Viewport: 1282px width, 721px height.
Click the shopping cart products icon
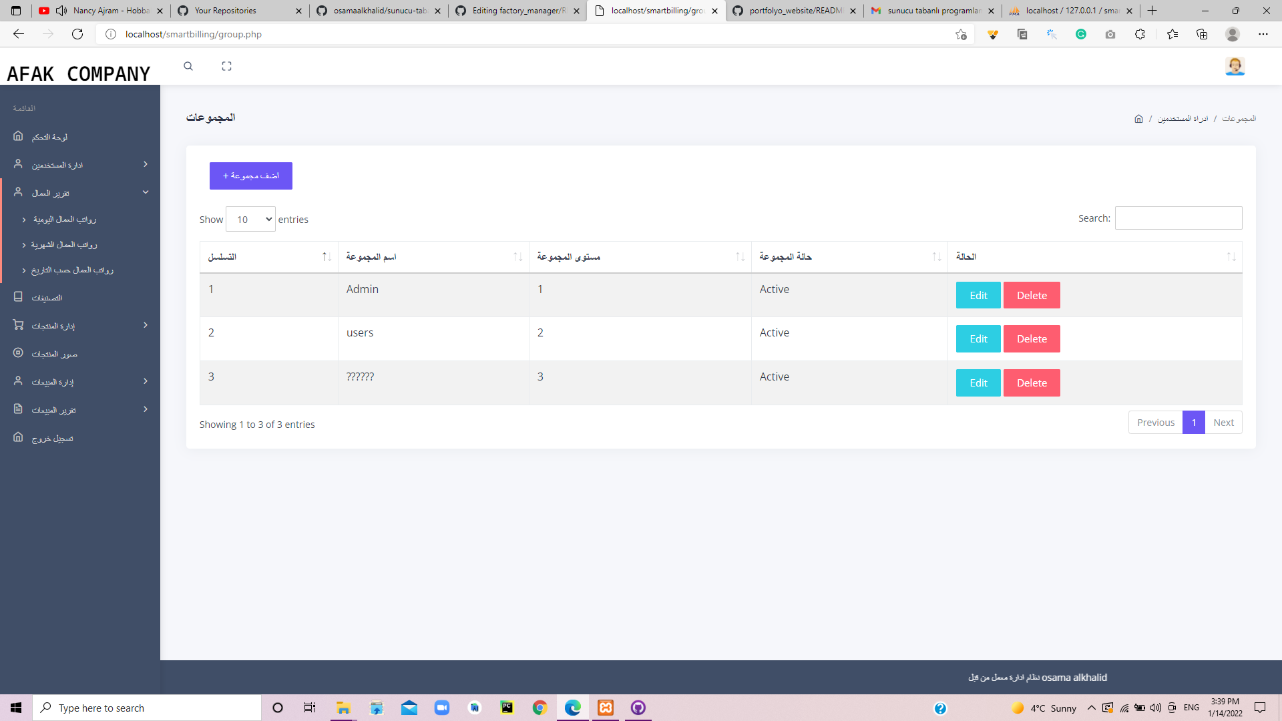point(18,325)
